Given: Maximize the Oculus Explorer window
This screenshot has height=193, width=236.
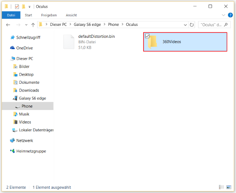Looking at the screenshot, I should pos(210,6).
